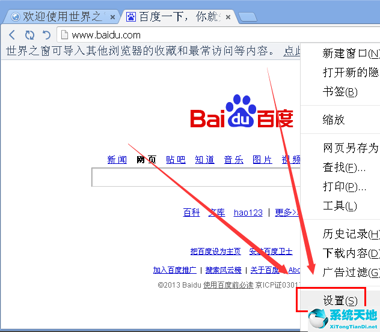Open 历史记录(H) from the menu
Image resolution: width=380 pixels, height=332 pixels.
click(x=340, y=234)
